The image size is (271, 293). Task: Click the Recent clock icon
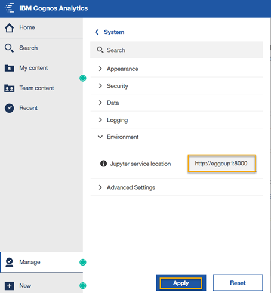pos(10,108)
